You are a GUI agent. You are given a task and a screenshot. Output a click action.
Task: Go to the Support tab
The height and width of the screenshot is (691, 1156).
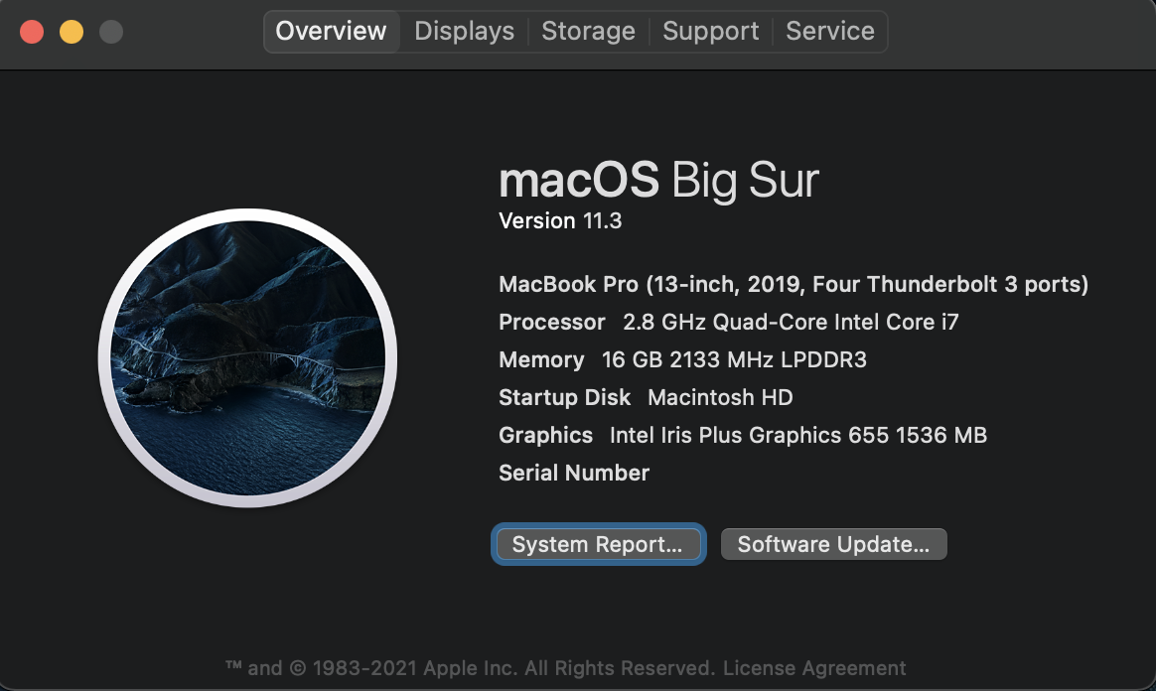tap(711, 31)
